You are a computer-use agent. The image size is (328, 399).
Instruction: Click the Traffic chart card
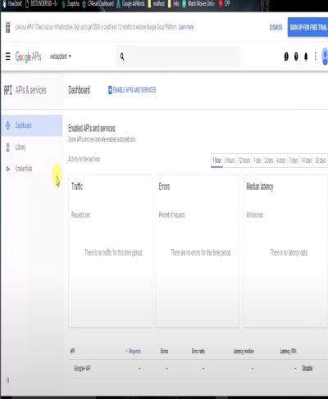tap(110, 252)
